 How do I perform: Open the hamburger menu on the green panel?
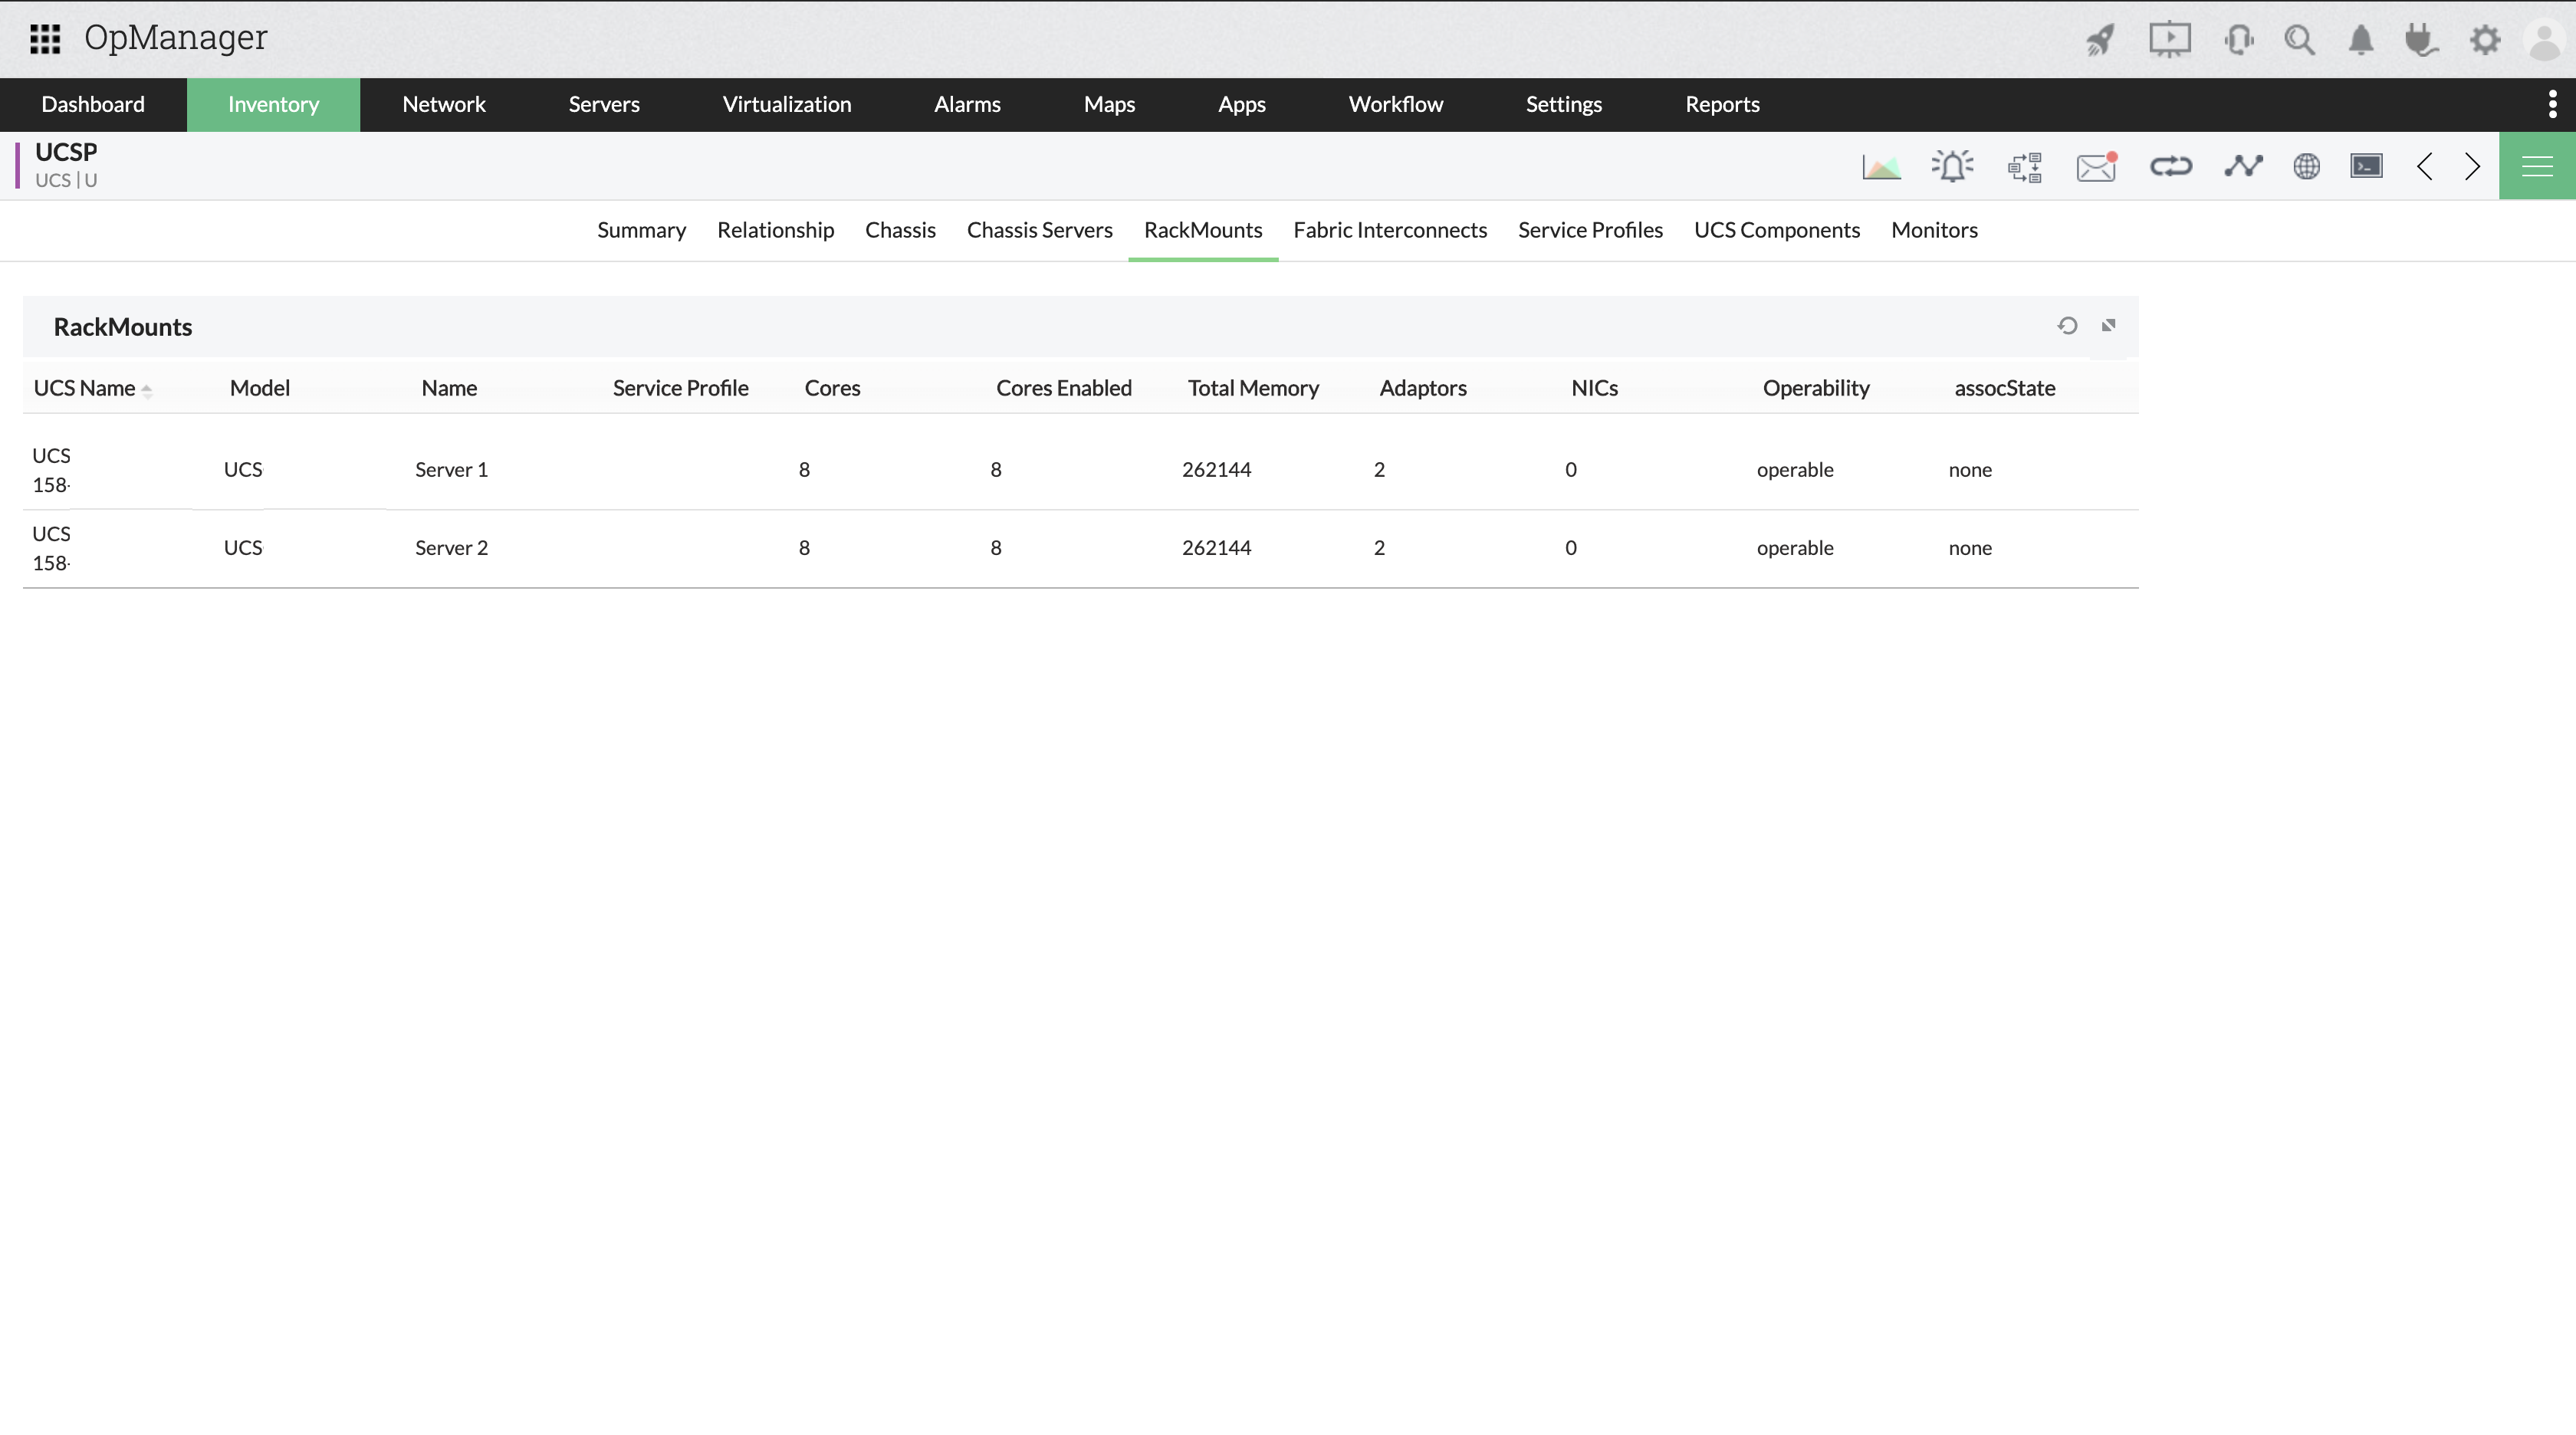2537,166
